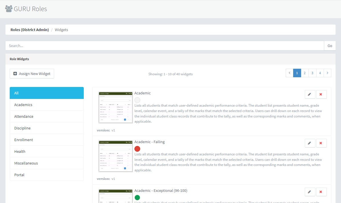This screenshot has height=203, width=341.
Task: Open pagination page 2
Action: (305, 73)
